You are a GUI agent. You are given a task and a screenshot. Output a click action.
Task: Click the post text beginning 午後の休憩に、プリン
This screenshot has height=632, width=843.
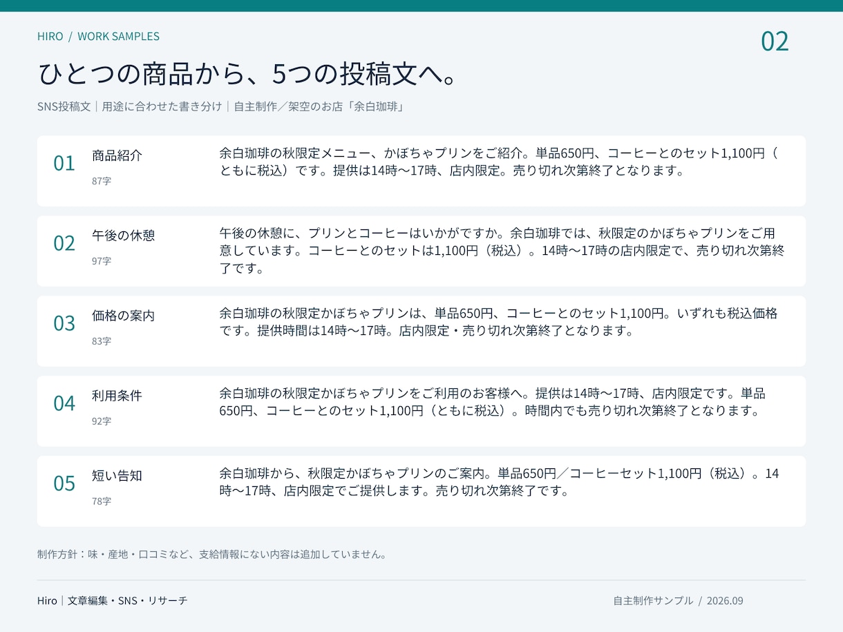502,251
